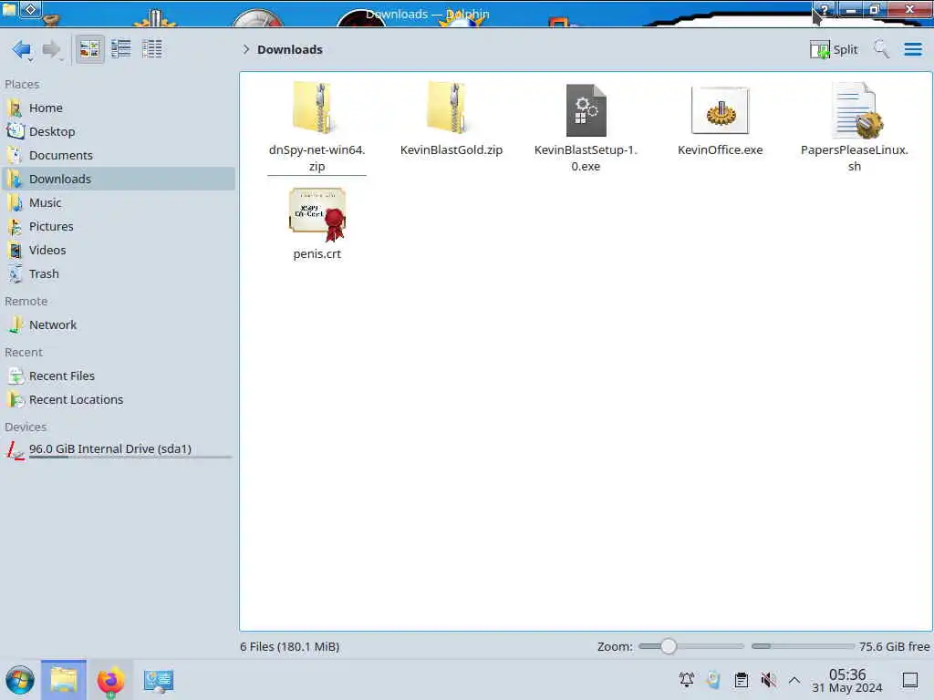Select KevinBlastSetup-1.0.exe file icon
934x700 pixels.
[x=586, y=110]
